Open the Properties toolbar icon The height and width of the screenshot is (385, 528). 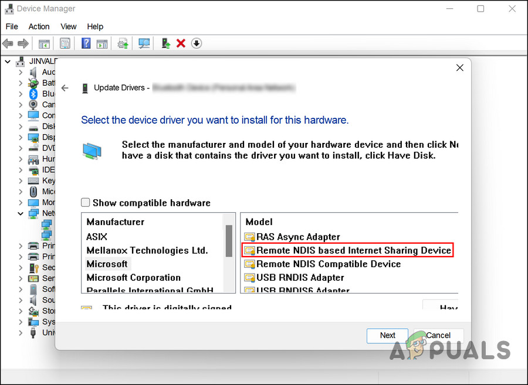pos(65,43)
